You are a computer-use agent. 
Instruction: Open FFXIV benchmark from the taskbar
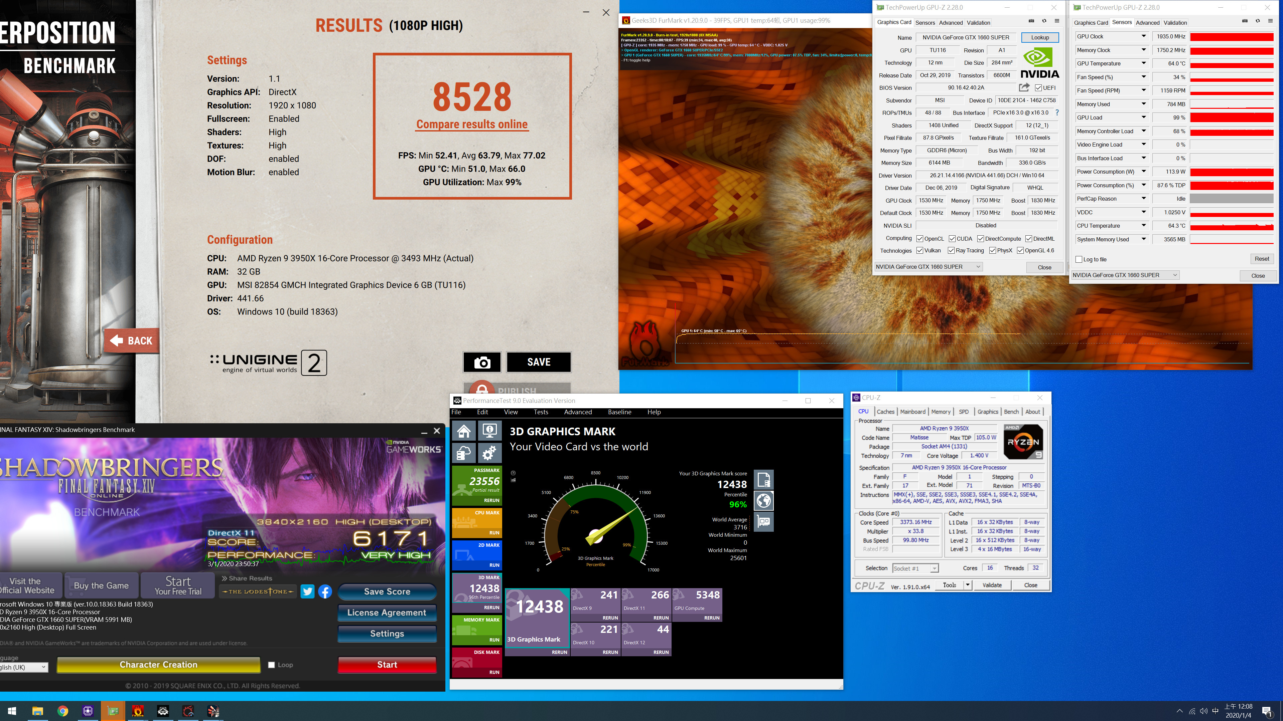pos(188,711)
